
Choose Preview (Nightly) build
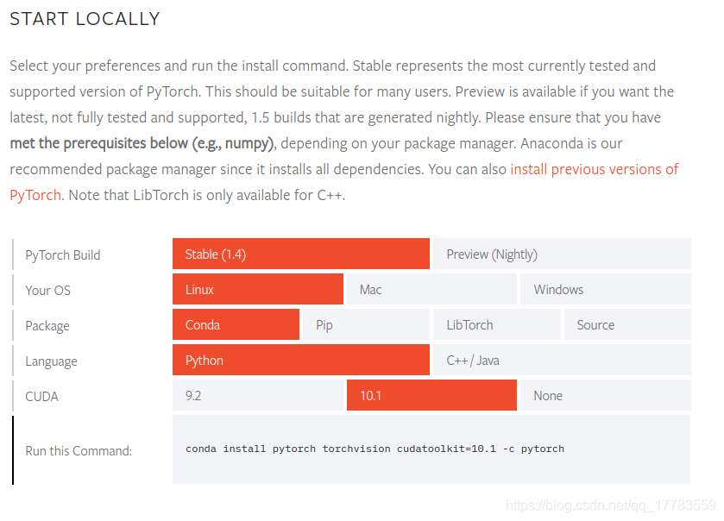561,254
